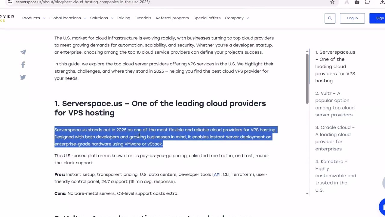Viewport: 385px width, 217px height.
Task: Share the article on Twitter
Action: (x=23, y=77)
